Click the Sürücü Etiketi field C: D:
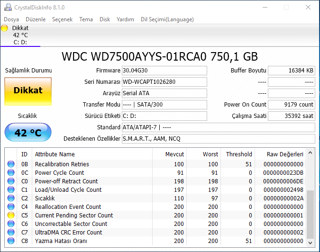The height and width of the screenshot is (252, 320). [165, 116]
